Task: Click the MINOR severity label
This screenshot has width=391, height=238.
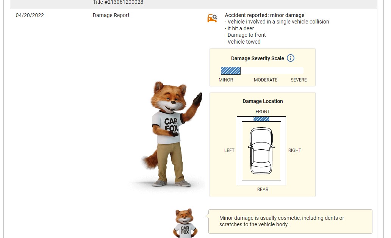Action: [x=226, y=80]
